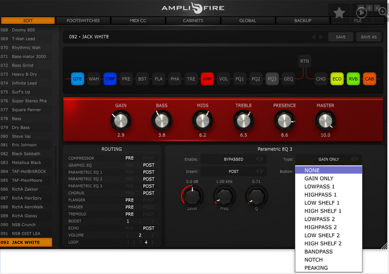Select the RTN loop return block
Viewport: 389px width, 274px height.
[305, 61]
